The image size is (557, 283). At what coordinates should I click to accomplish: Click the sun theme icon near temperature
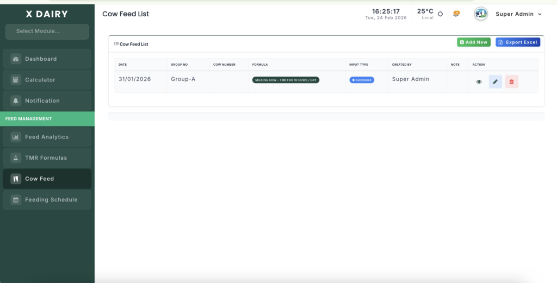(441, 14)
